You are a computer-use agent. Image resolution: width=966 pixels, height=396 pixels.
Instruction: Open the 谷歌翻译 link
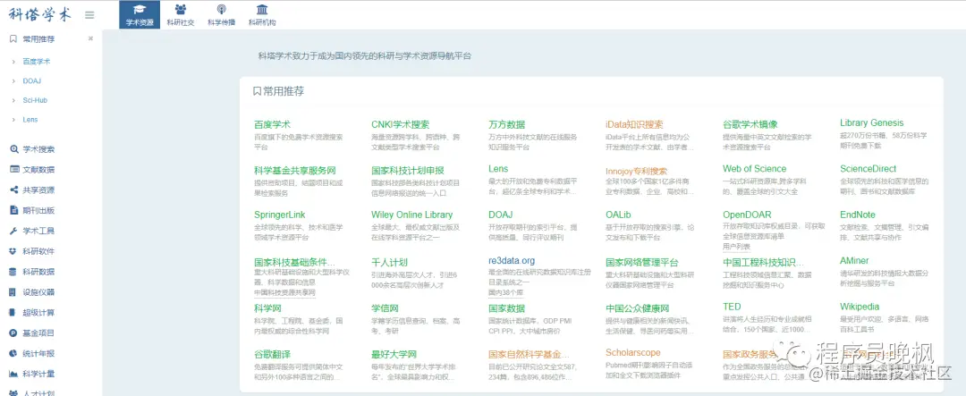(272, 355)
